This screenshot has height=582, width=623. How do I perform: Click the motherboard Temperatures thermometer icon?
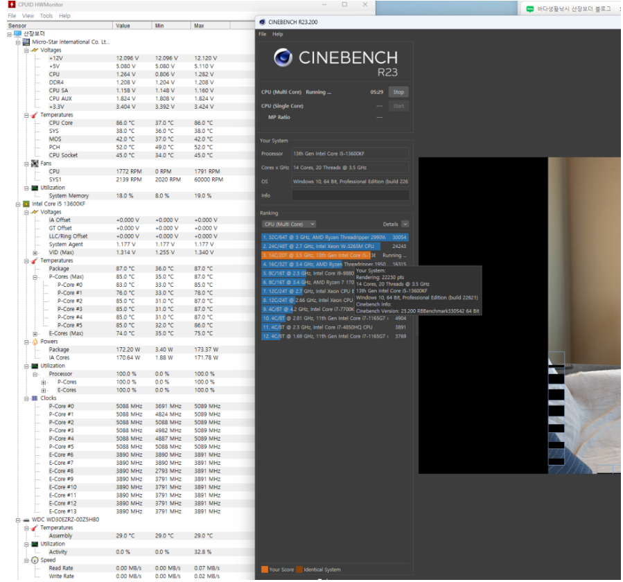[35, 115]
